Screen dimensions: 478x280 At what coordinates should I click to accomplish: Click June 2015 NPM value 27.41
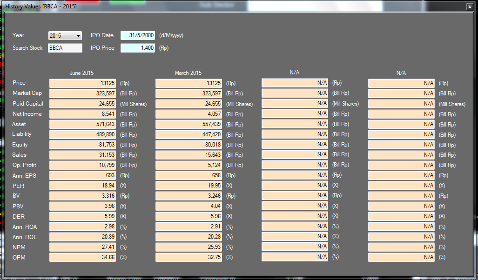[x=82, y=247]
